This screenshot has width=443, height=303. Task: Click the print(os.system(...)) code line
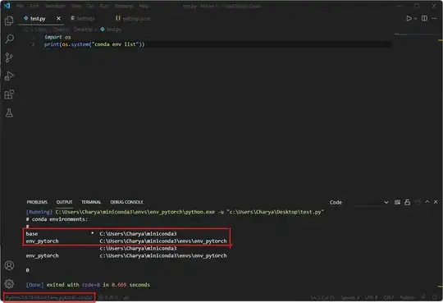pos(94,44)
